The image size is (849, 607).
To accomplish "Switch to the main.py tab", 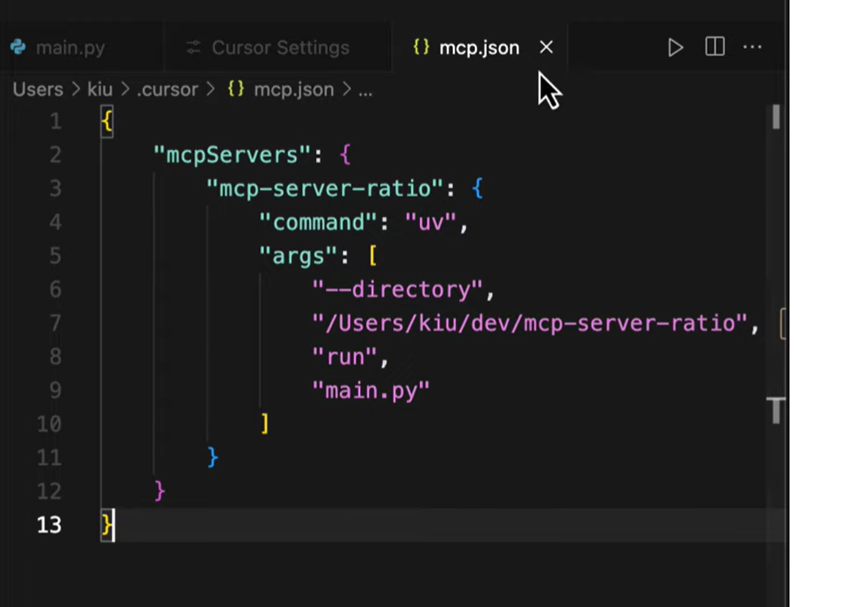I will [69, 48].
